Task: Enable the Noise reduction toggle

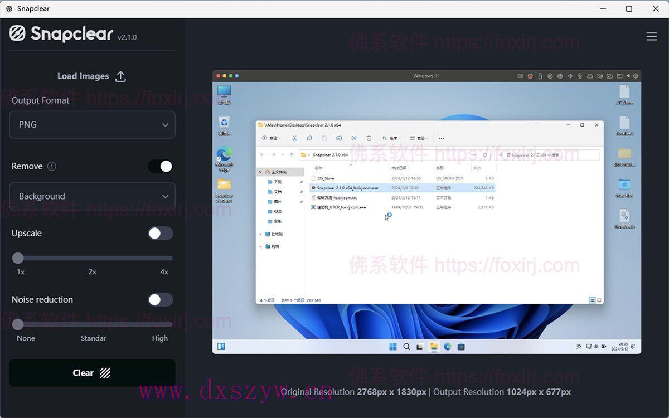Action: (x=161, y=300)
